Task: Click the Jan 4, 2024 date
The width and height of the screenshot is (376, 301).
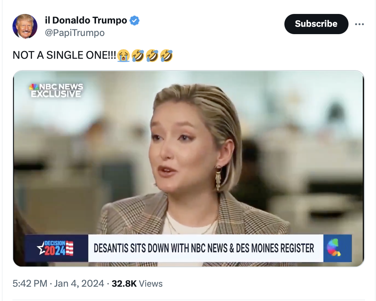Action: click(x=79, y=283)
